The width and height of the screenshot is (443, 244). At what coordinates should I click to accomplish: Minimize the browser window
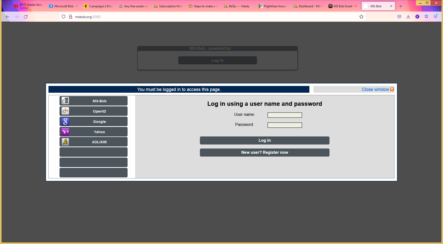[420, 3]
